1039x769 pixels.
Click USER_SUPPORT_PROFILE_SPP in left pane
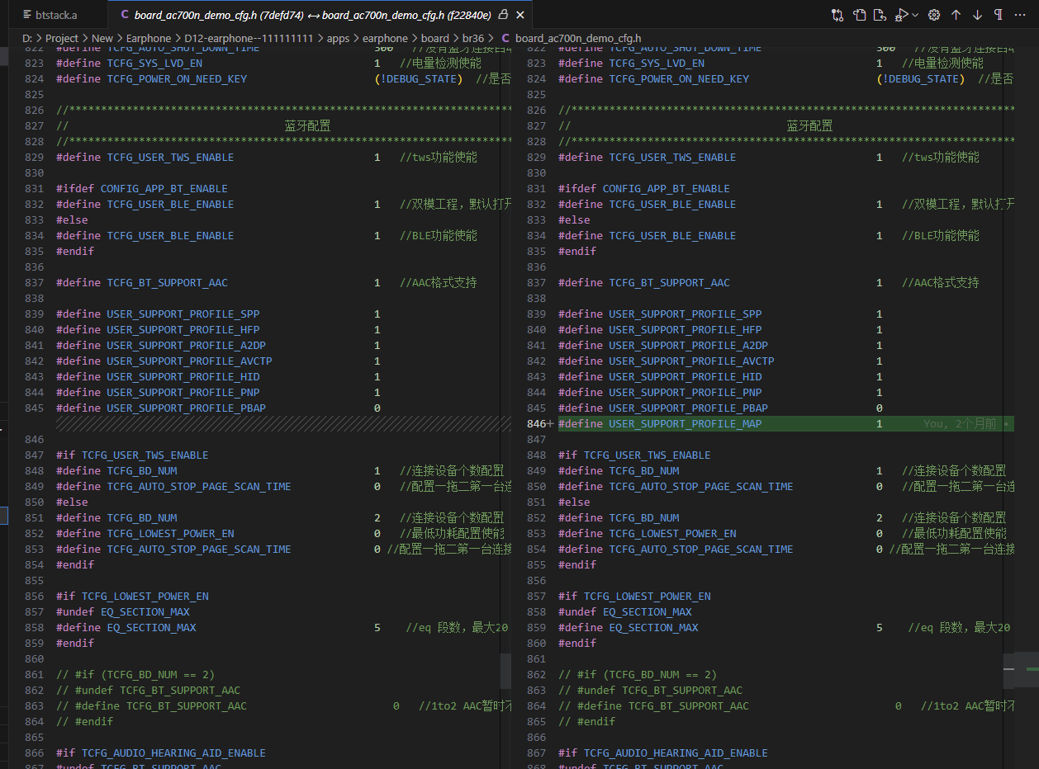click(183, 314)
